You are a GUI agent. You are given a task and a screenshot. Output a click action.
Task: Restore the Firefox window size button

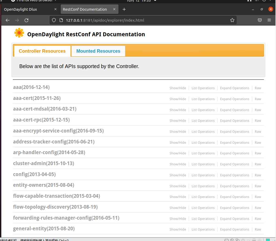pyautogui.click(x=262, y=9)
